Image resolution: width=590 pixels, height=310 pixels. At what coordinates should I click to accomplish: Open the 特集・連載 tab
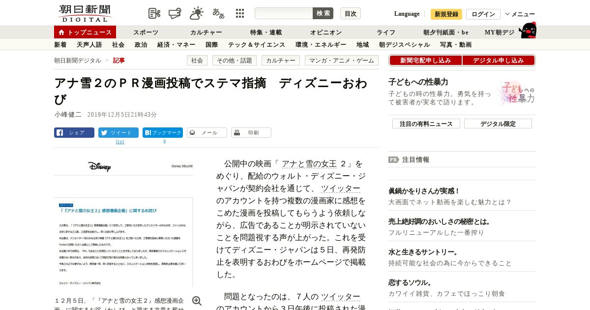[266, 32]
